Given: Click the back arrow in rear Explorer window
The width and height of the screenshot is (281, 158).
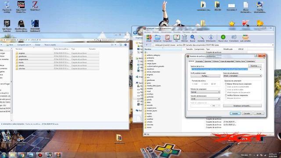Looking at the screenshot, I should pyautogui.click(x=135, y=33).
